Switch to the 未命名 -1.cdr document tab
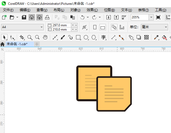 [20, 44]
